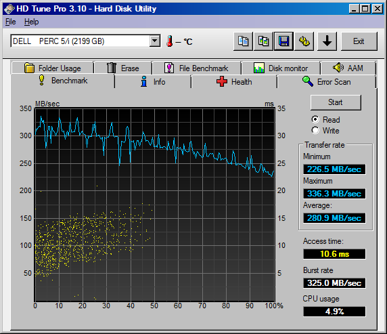This screenshot has height=334, width=387.
Task: Open the Folder Usage tab
Action: [x=52, y=68]
